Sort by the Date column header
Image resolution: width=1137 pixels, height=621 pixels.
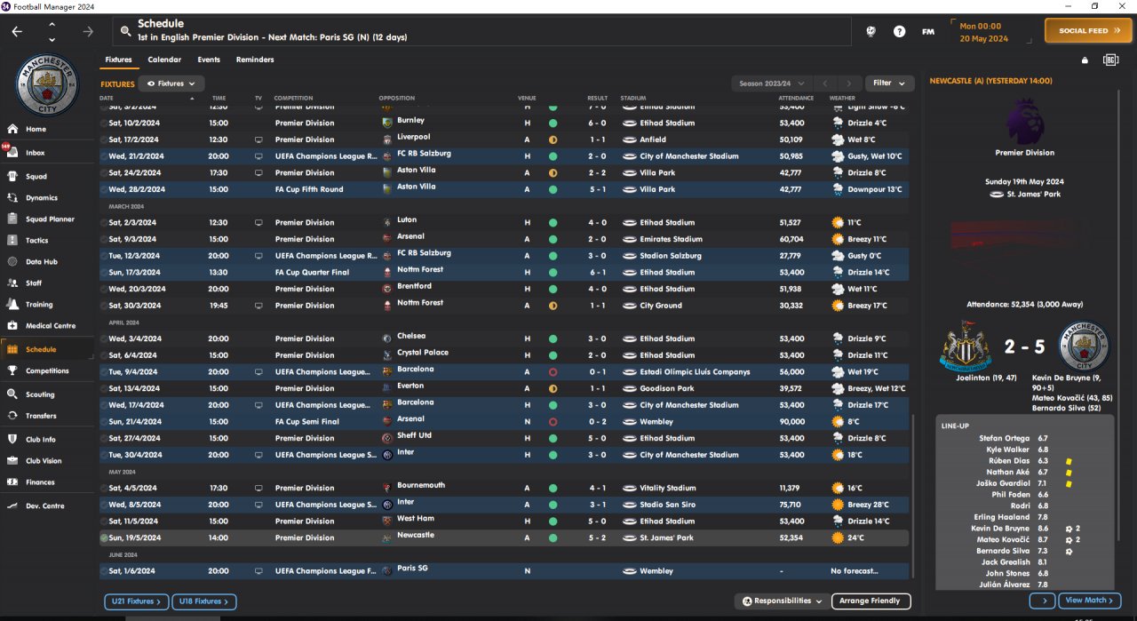[x=107, y=98]
